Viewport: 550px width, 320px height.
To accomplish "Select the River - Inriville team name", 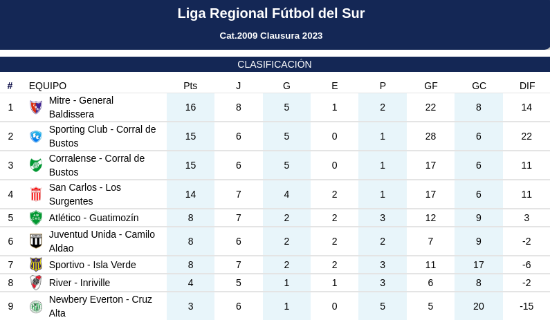I will [x=80, y=283].
